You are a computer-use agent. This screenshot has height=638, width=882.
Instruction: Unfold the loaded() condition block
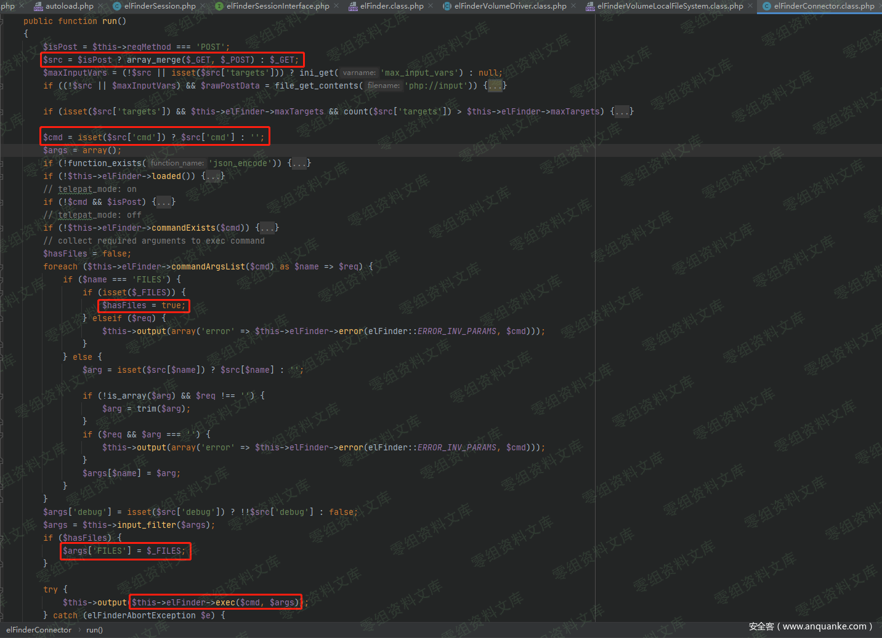[213, 177]
